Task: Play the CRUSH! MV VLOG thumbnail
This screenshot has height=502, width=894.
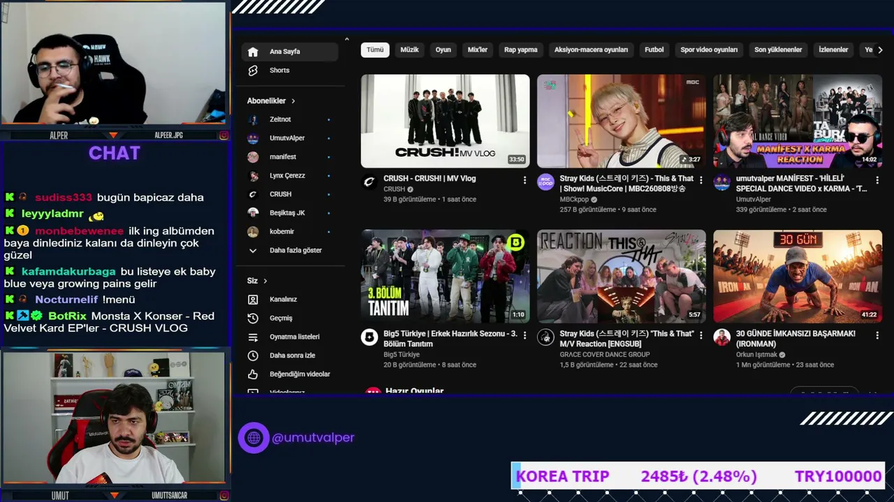Action: tap(445, 121)
